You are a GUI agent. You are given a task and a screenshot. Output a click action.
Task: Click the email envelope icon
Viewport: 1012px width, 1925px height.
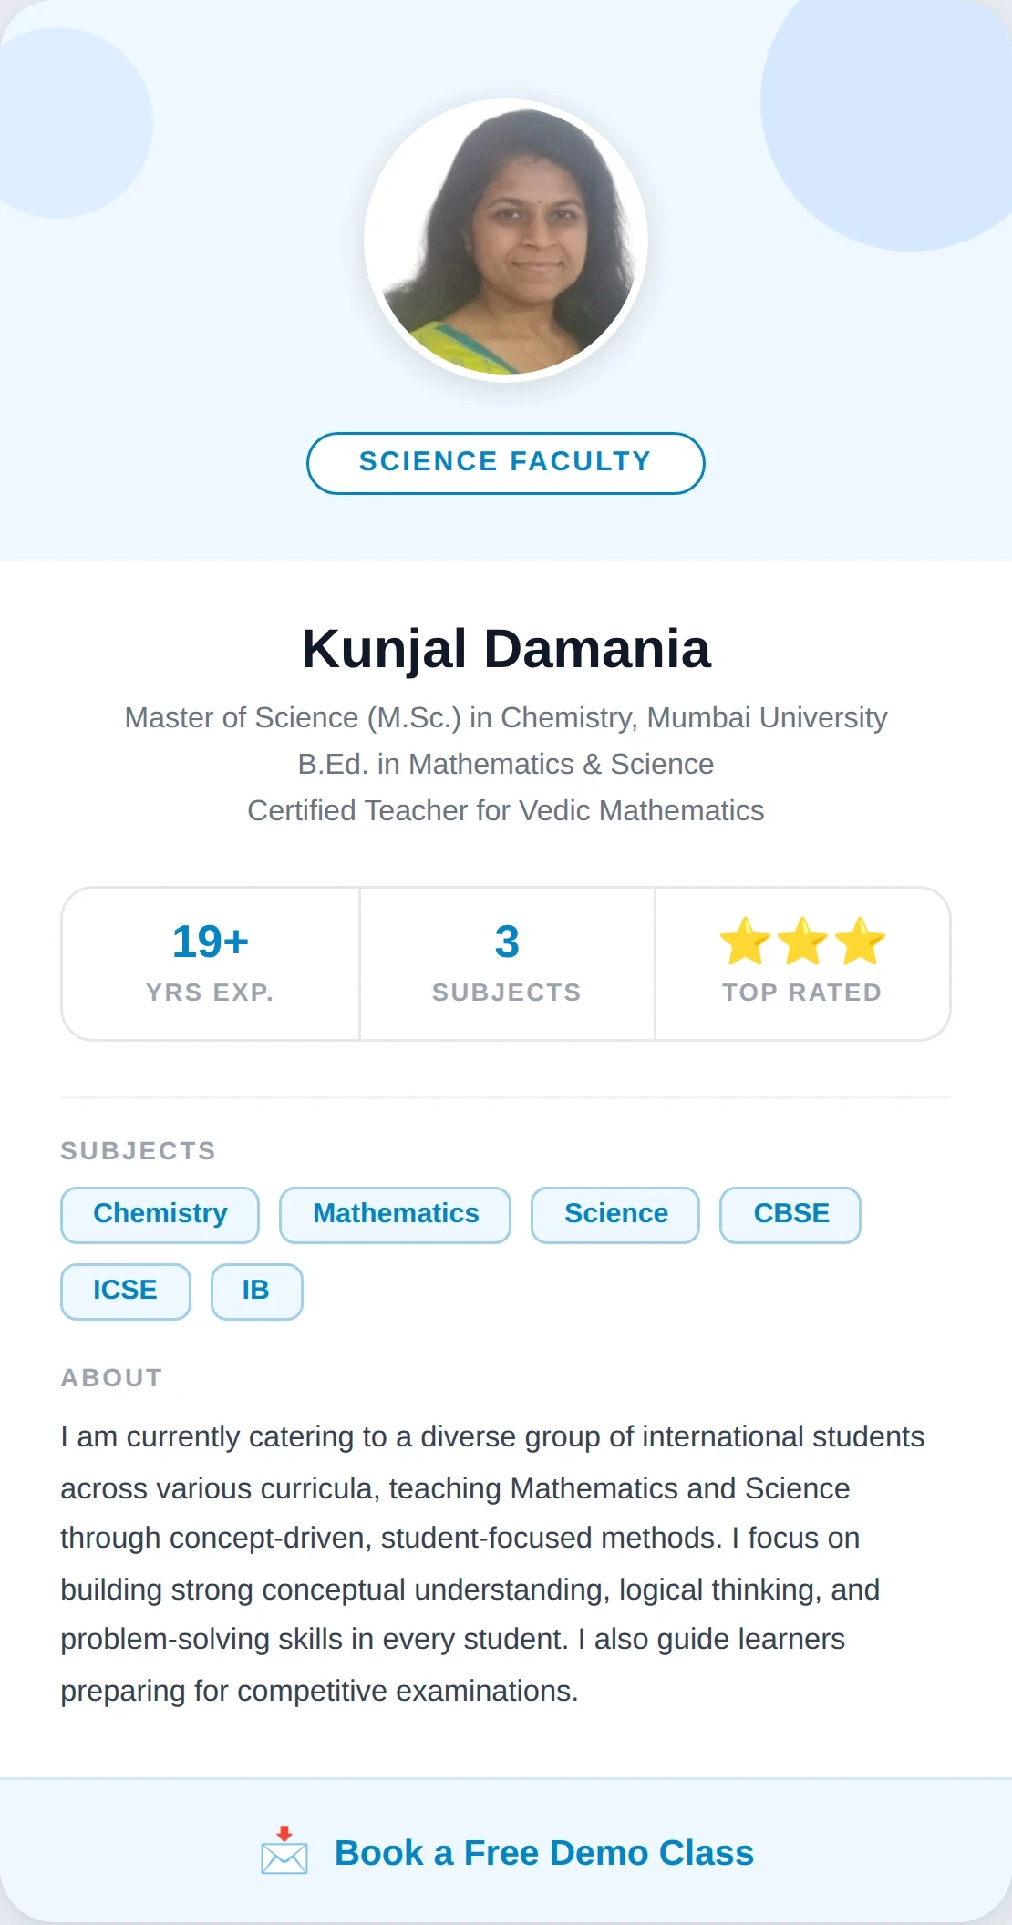click(284, 1859)
